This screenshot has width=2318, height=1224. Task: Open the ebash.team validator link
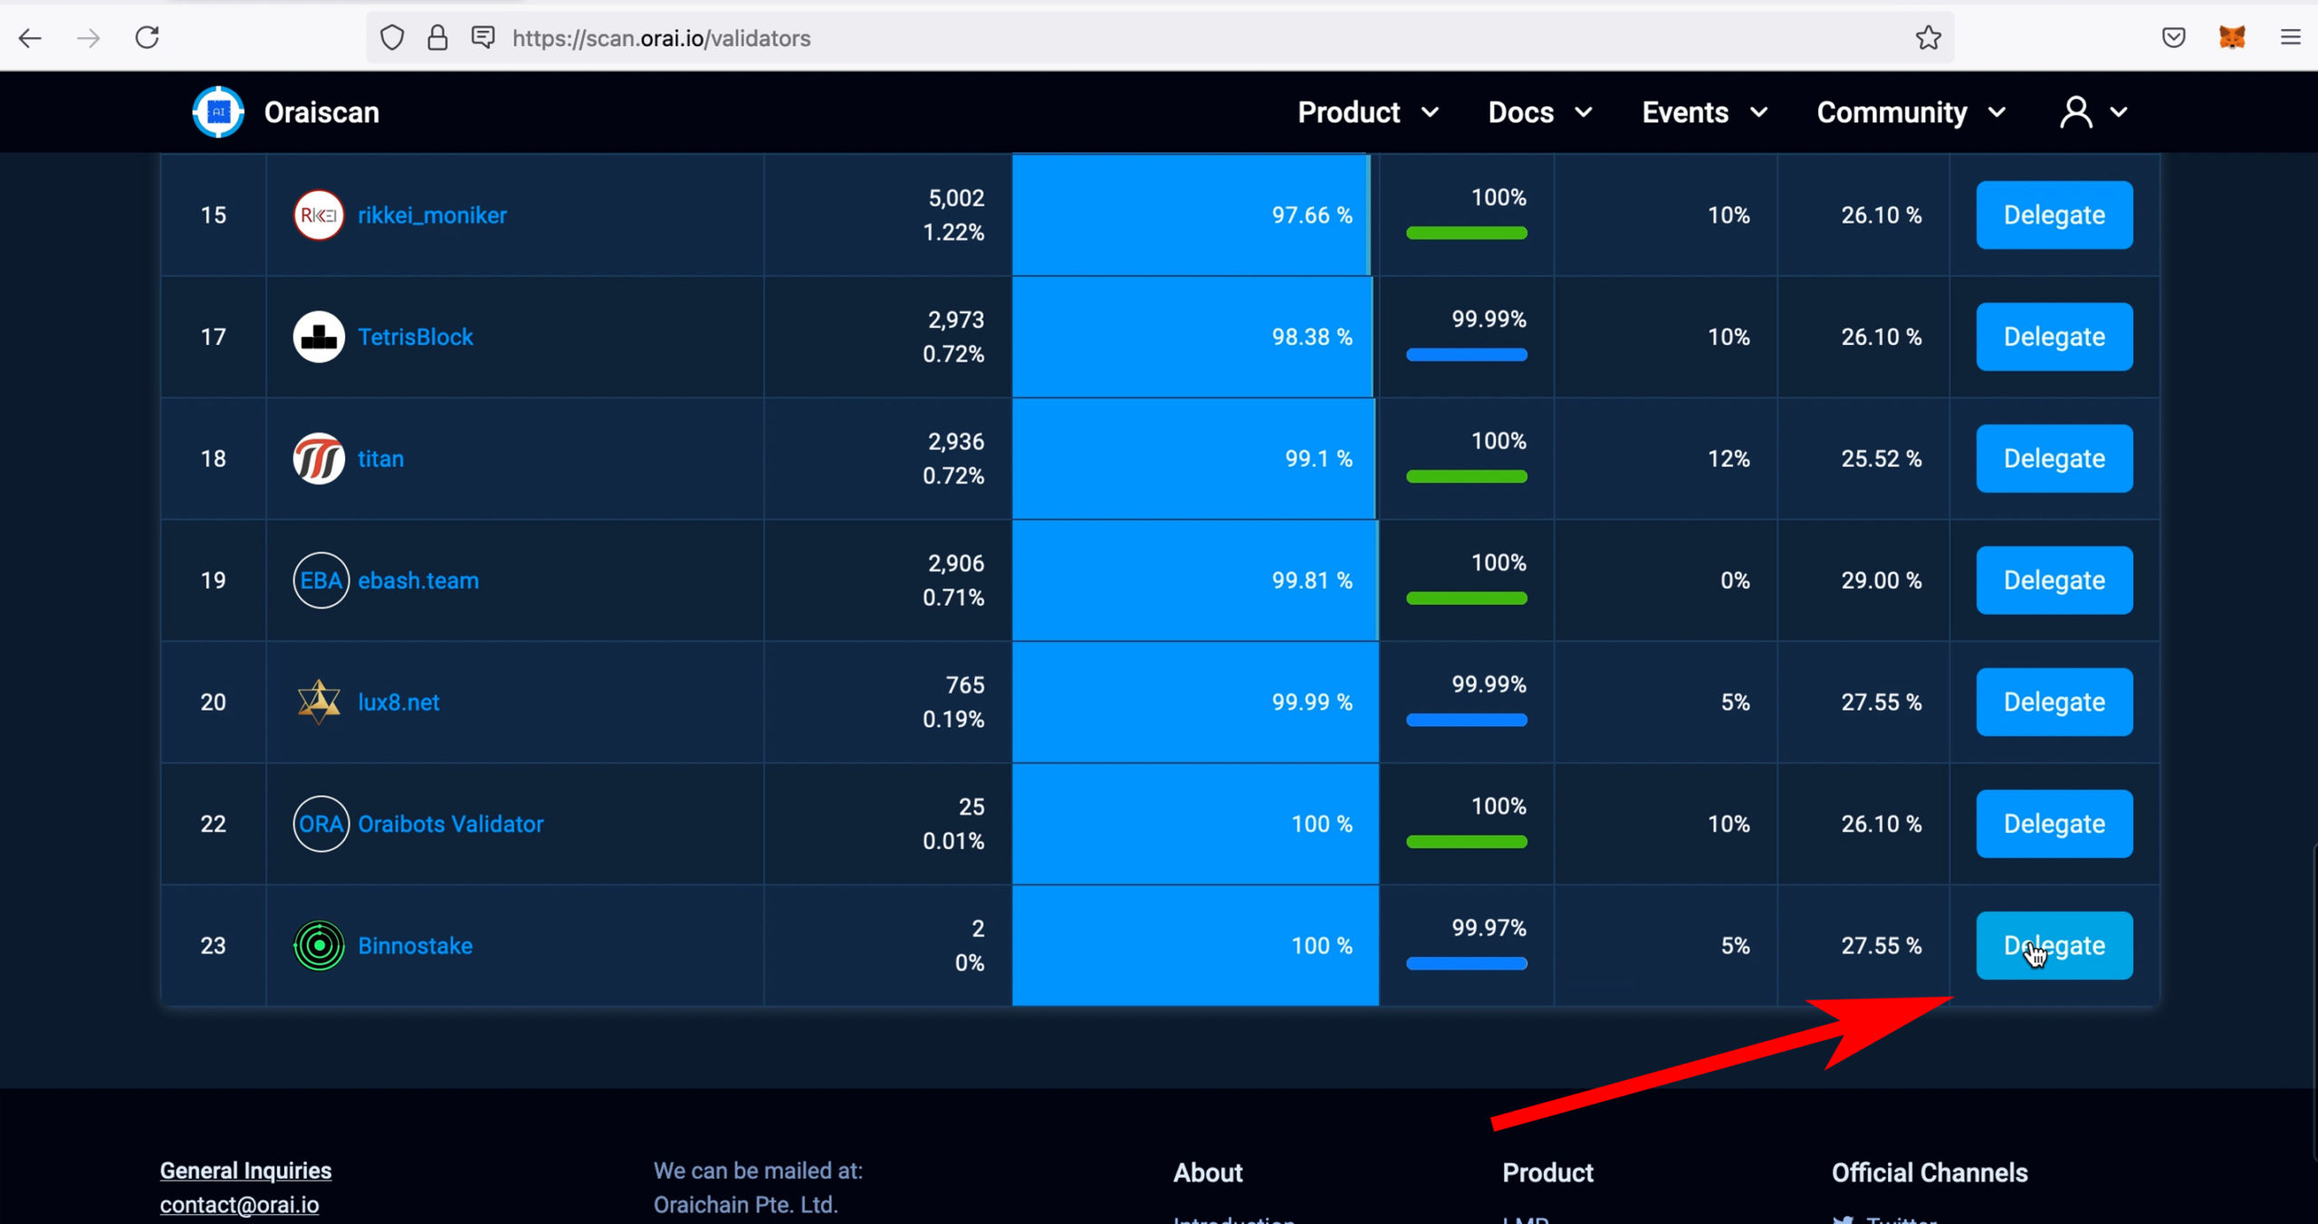417,580
